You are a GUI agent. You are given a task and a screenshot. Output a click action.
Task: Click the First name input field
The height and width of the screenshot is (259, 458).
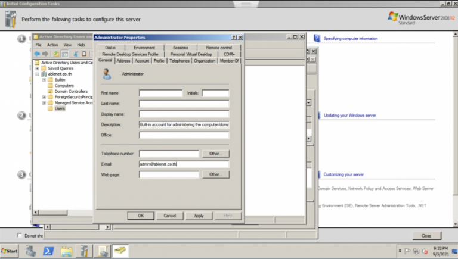point(160,93)
